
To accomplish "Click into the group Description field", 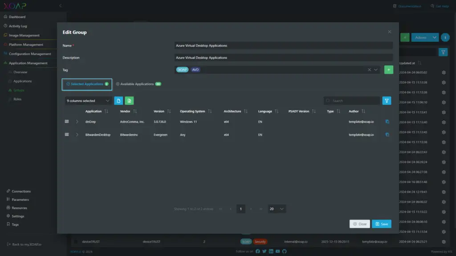I will (x=284, y=58).
